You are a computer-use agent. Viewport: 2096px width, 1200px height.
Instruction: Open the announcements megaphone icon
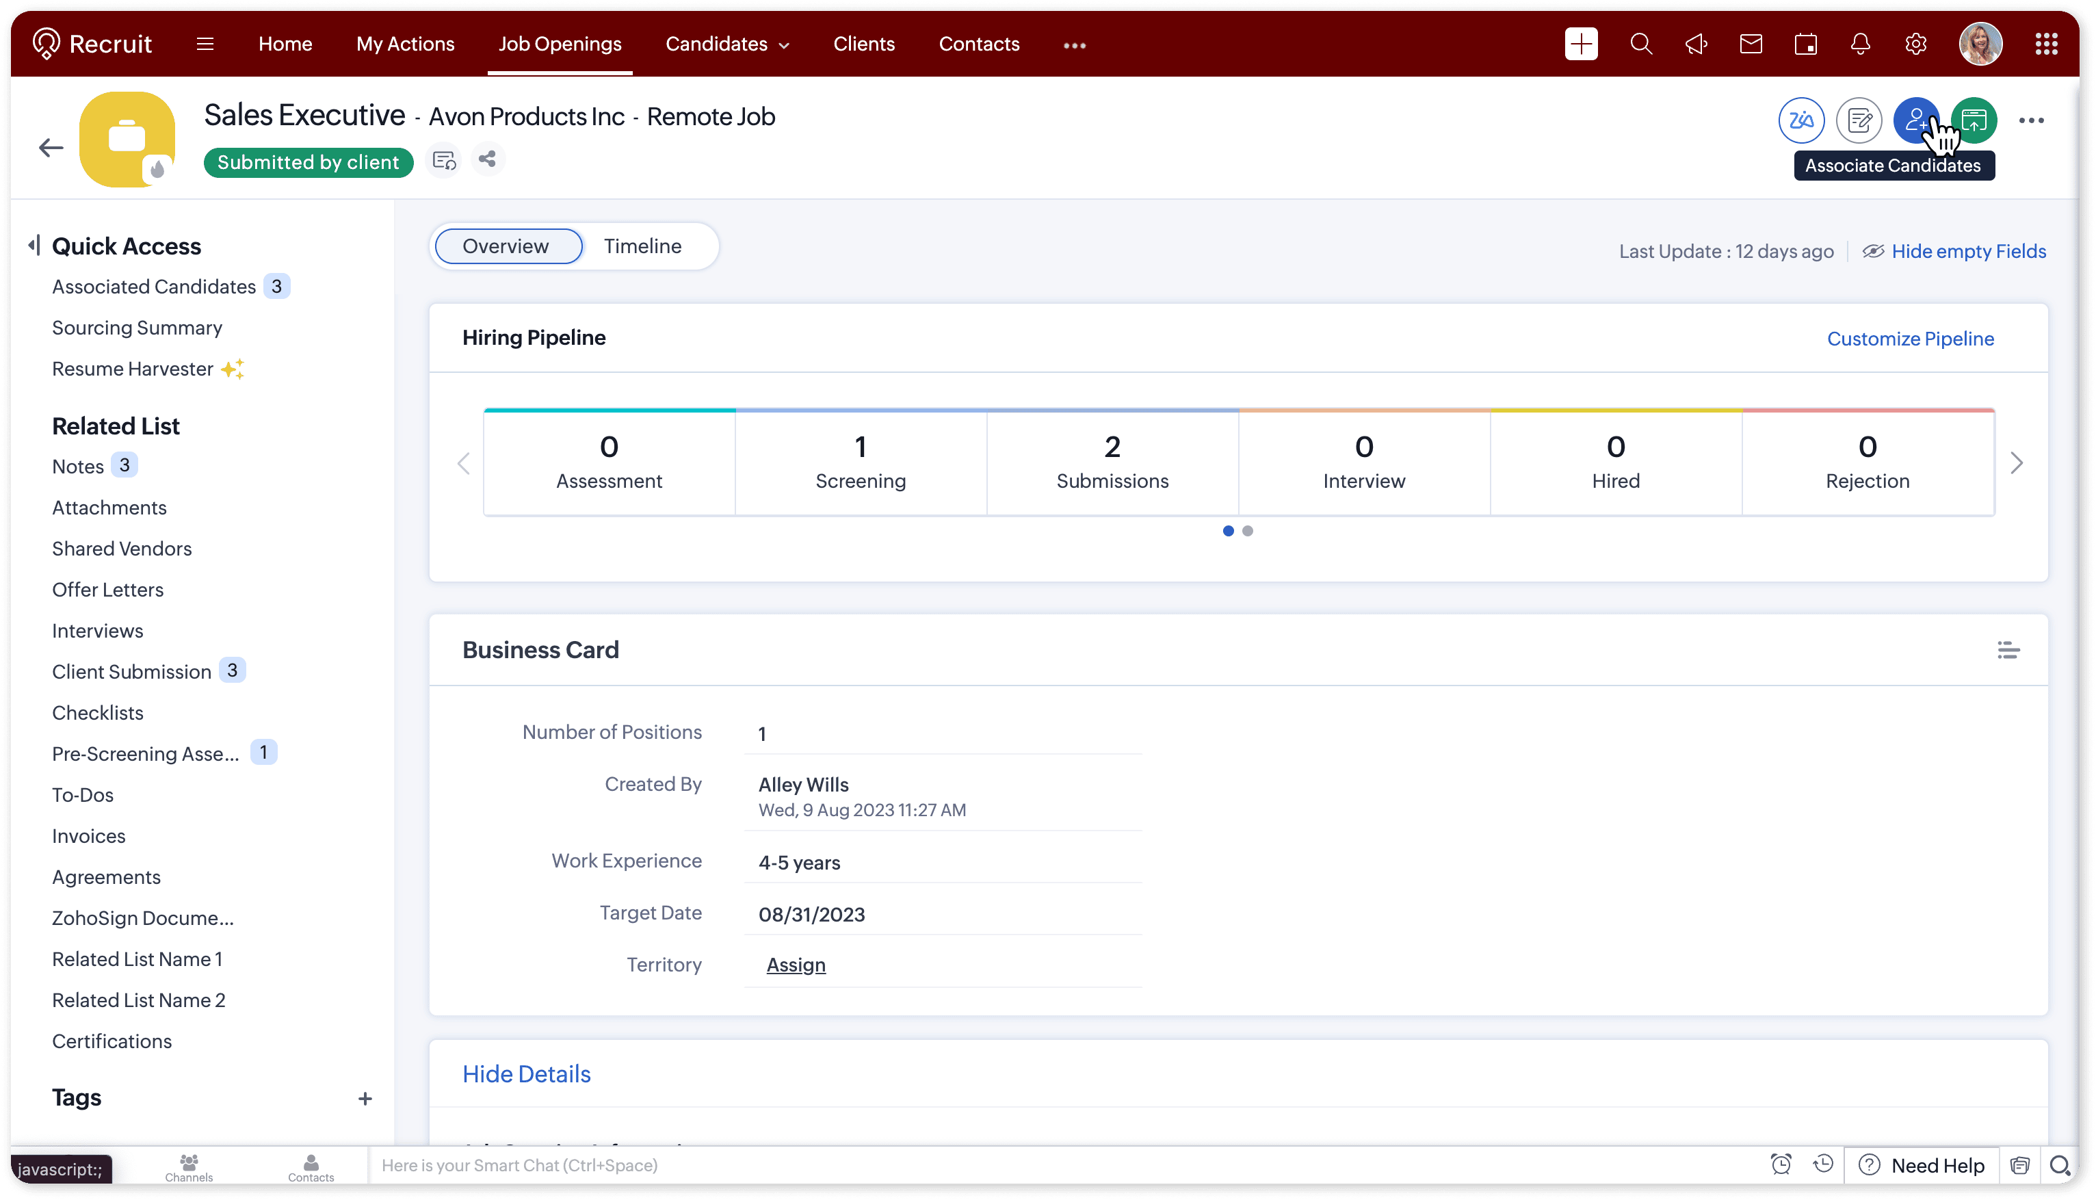point(1696,44)
